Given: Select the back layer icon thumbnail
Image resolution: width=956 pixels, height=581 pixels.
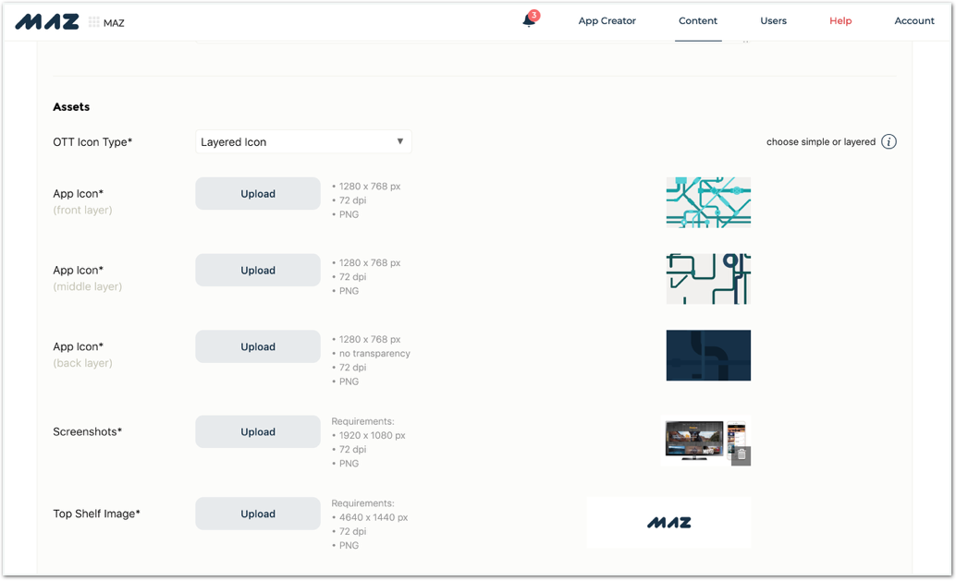Looking at the screenshot, I should [708, 356].
